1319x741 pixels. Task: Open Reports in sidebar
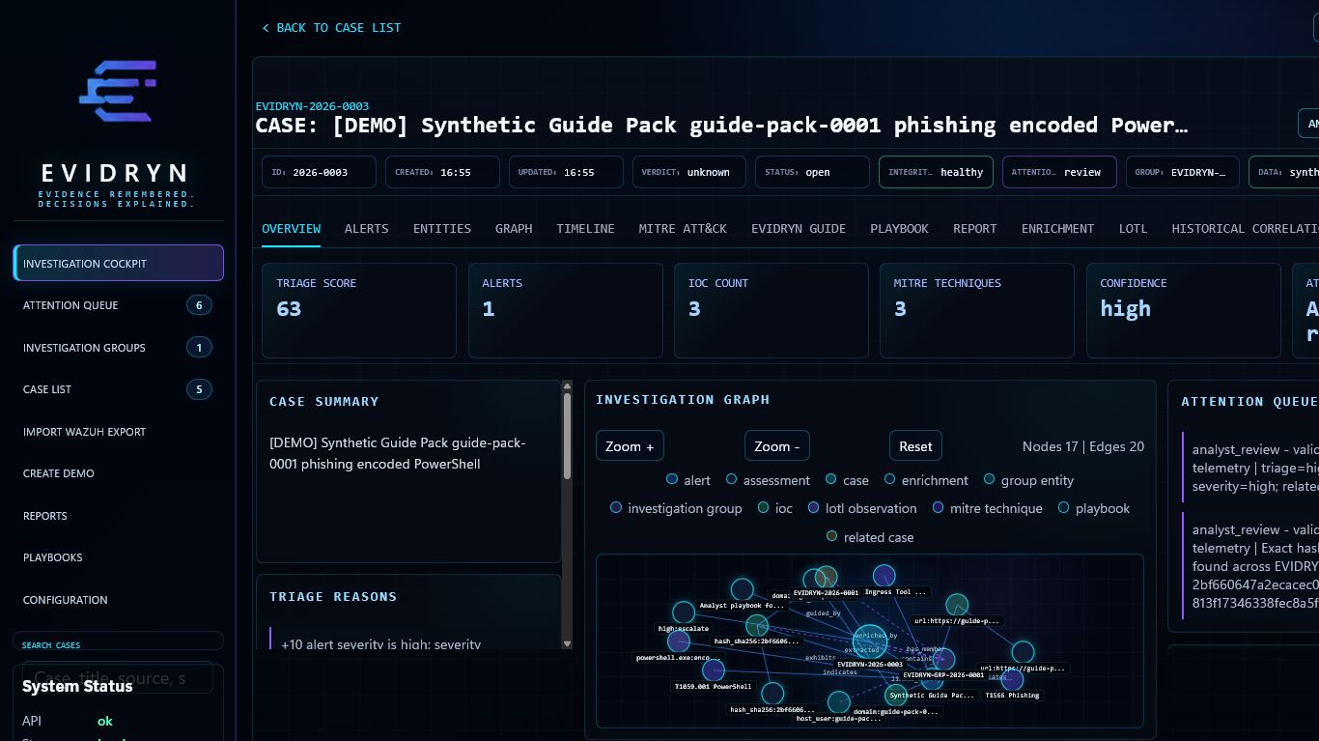coord(119,516)
